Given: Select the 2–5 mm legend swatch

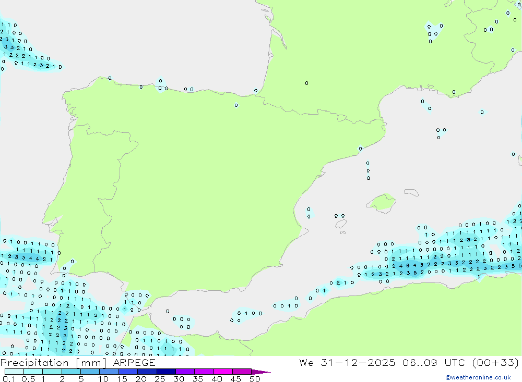Looking at the screenshot, I should point(71,372).
